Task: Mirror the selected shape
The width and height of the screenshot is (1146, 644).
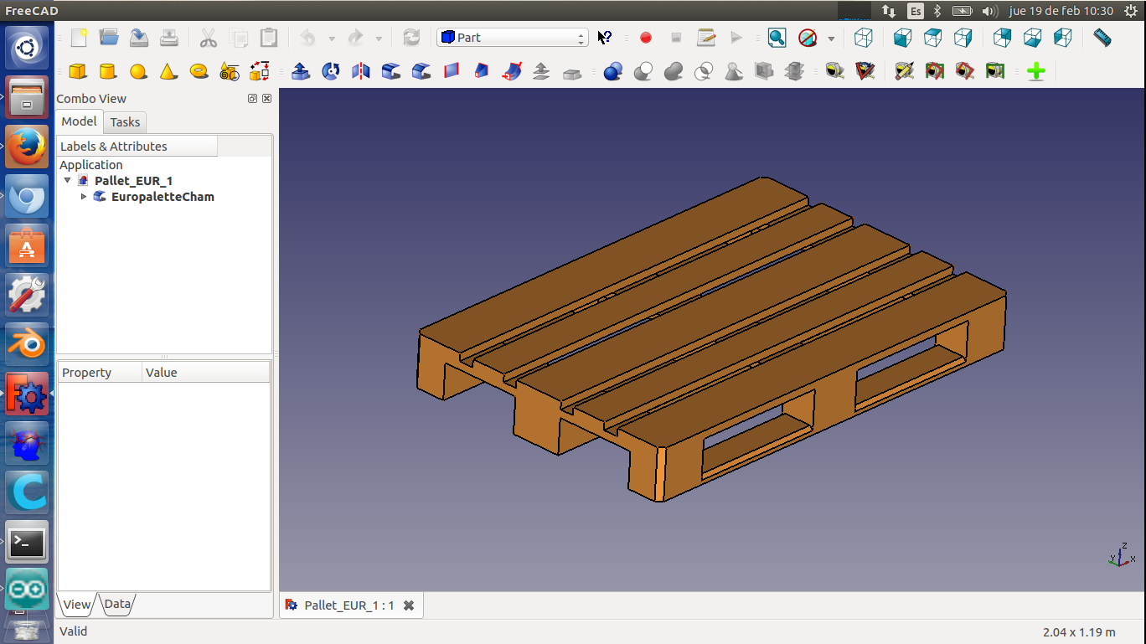Action: pos(361,71)
